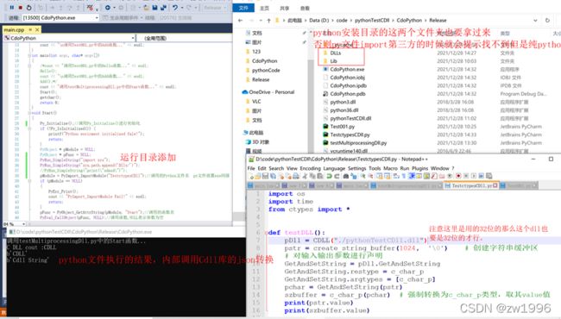Go back in File Explorer navigation
Screen dimensions: 561x319
click(241, 21)
